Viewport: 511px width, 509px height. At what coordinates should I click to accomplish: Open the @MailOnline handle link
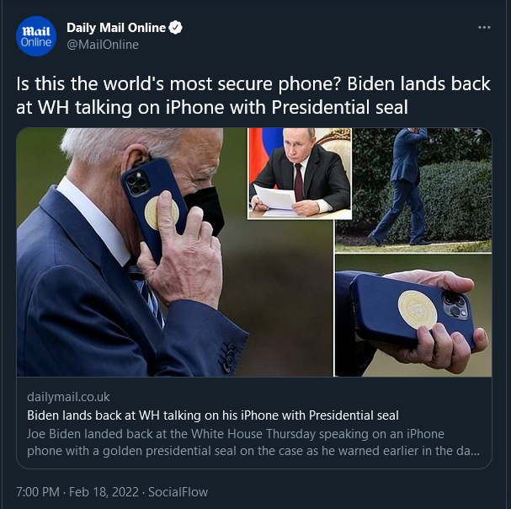point(103,45)
